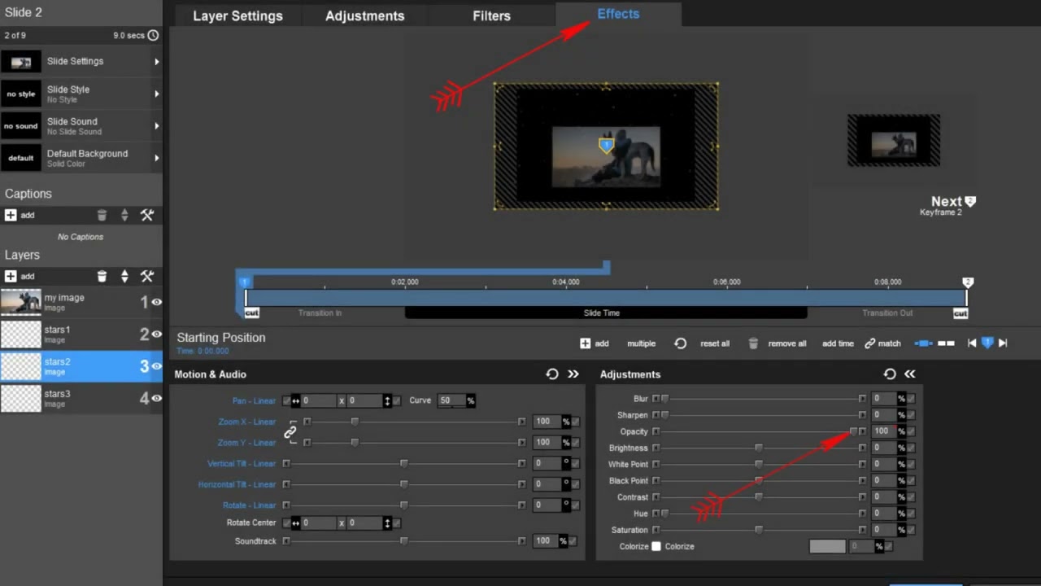Click the left 'cut' transition marker
Image resolution: width=1041 pixels, height=586 pixels.
click(251, 313)
